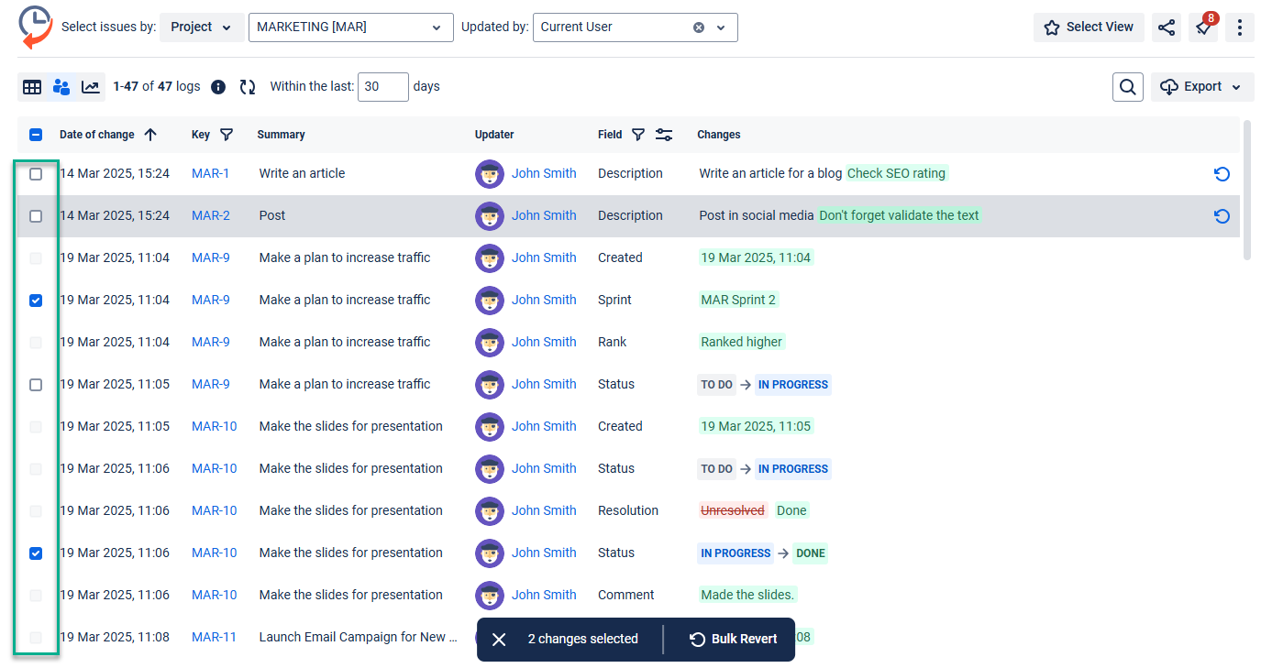1261x668 pixels.
Task: Expand the Export dropdown
Action: click(1202, 87)
